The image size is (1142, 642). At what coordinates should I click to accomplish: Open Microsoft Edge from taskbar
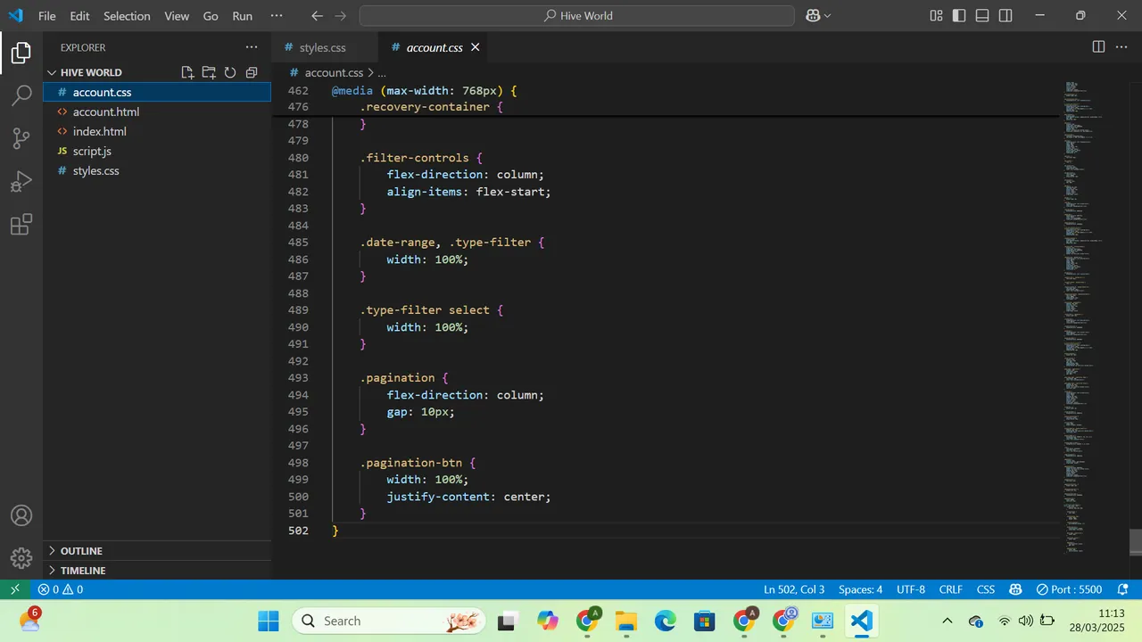tap(666, 621)
